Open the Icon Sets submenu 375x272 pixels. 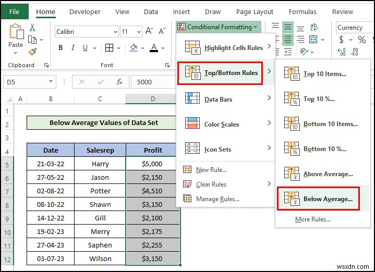click(x=226, y=149)
